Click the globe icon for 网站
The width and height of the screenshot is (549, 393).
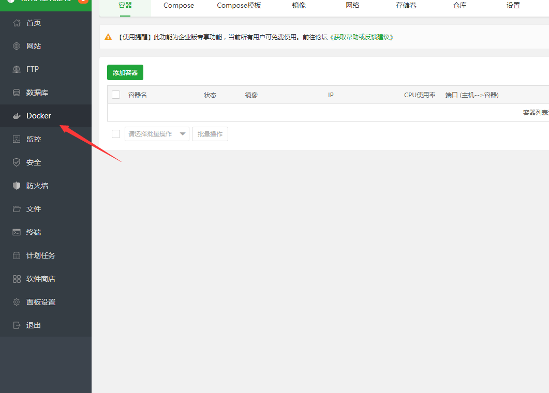click(17, 46)
